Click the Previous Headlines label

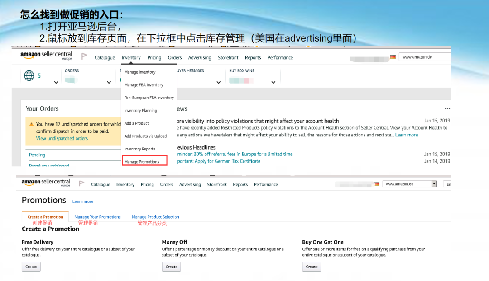tap(196, 147)
